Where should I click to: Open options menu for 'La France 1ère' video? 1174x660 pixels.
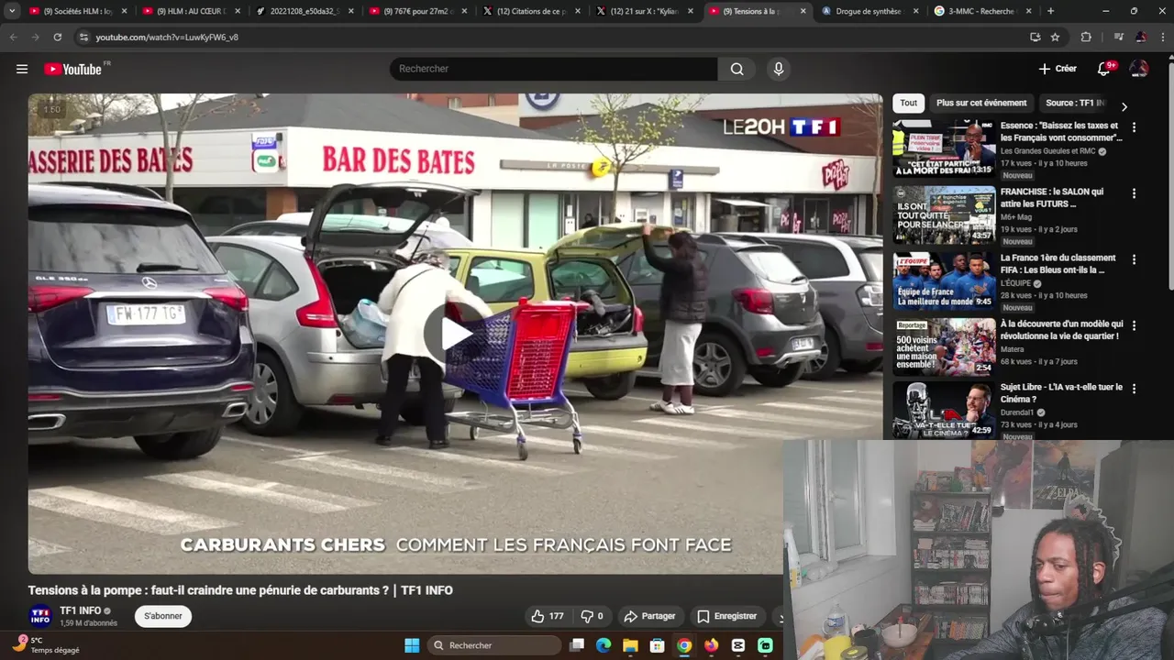click(1134, 259)
